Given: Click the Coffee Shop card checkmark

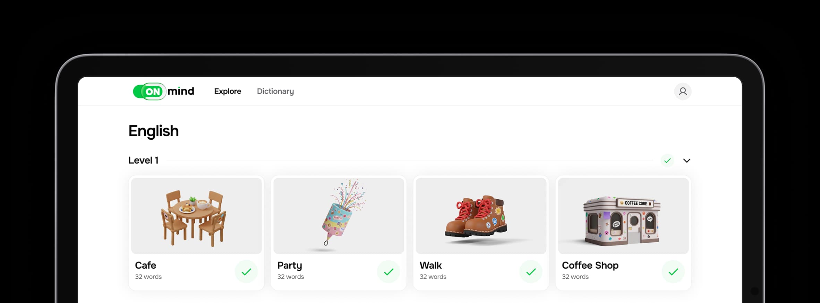Looking at the screenshot, I should (673, 271).
